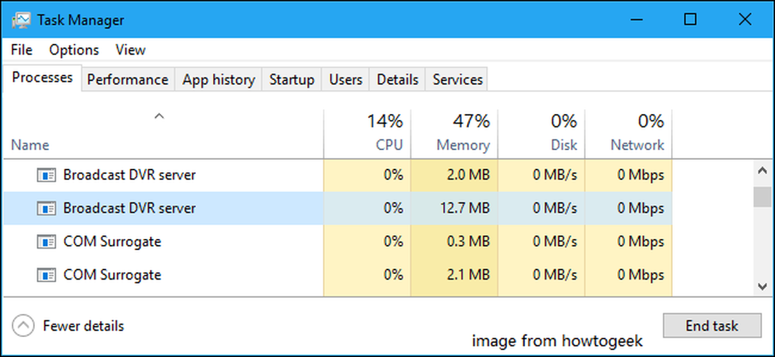Click the last COM Surrogate process icon
Image resolution: width=775 pixels, height=357 pixels.
point(45,275)
